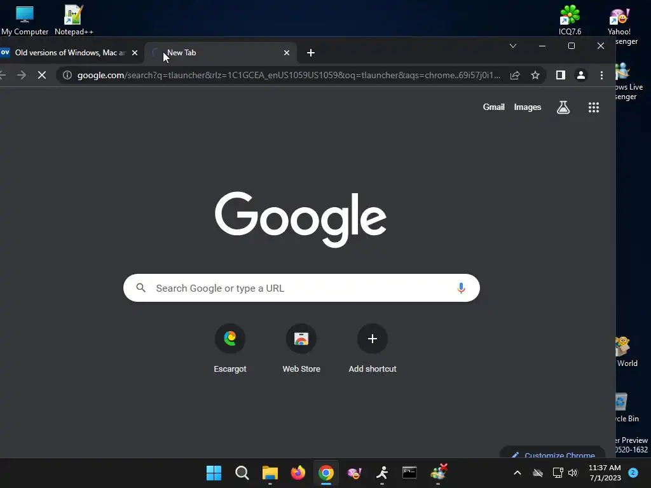Screen dimensions: 651x488
Task: Open a new Chrome tab
Action: pos(310,53)
